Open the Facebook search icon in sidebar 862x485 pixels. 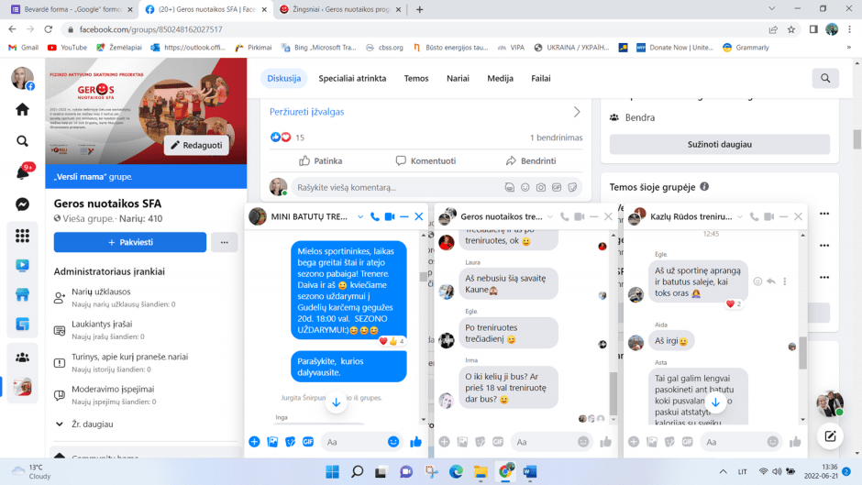pyautogui.click(x=22, y=141)
